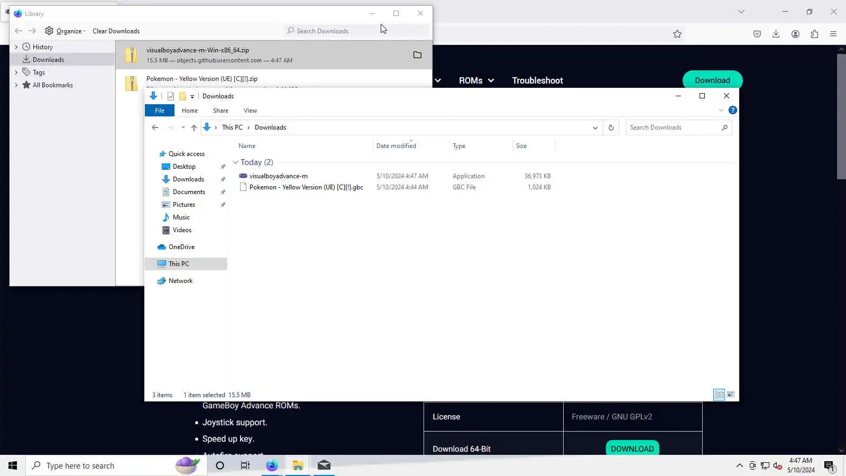The image size is (846, 476).
Task: Open the Mail app from the taskbar
Action: pos(324,465)
